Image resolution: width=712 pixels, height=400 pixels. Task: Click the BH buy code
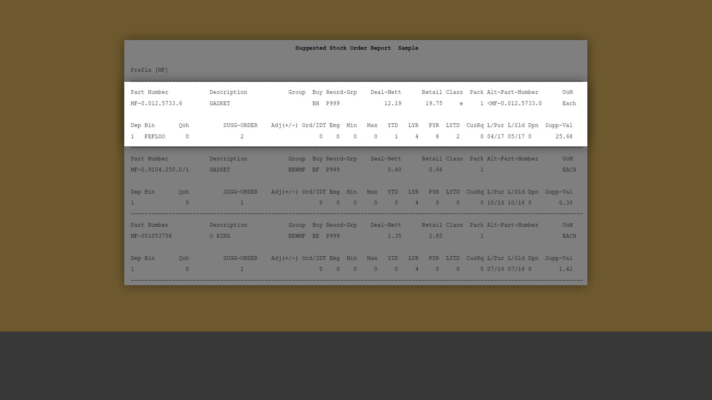tap(316, 103)
